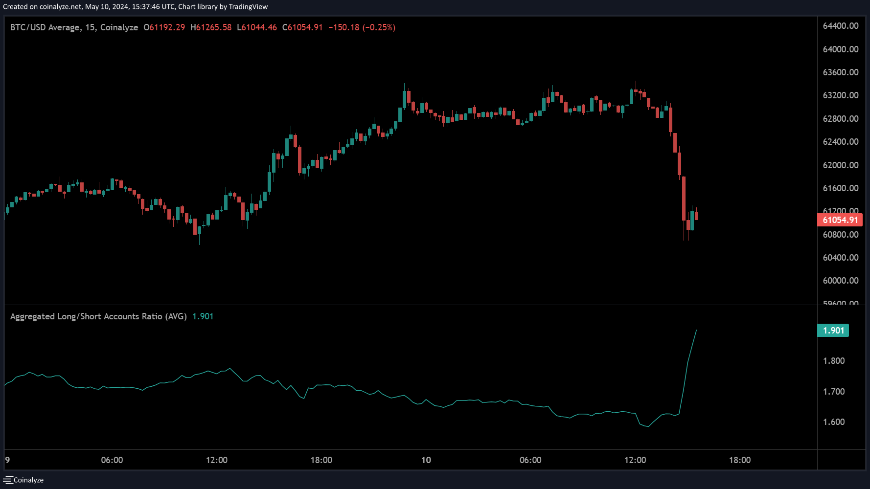Click the date label 10 on time axis

click(426, 460)
